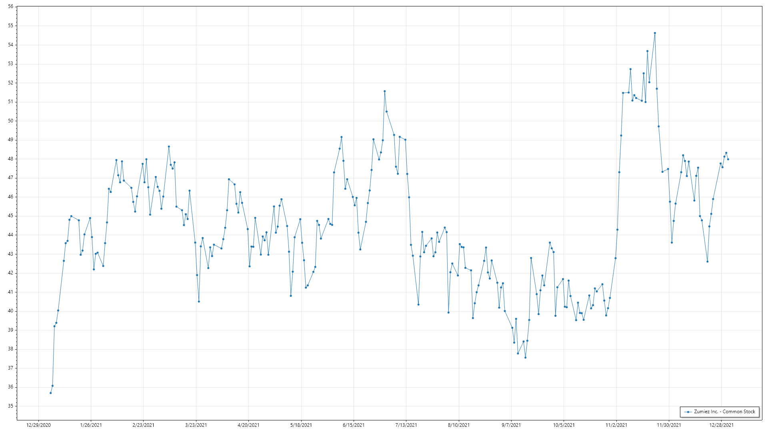
Task: Click the first data point near 35.7
Action: [x=50, y=393]
